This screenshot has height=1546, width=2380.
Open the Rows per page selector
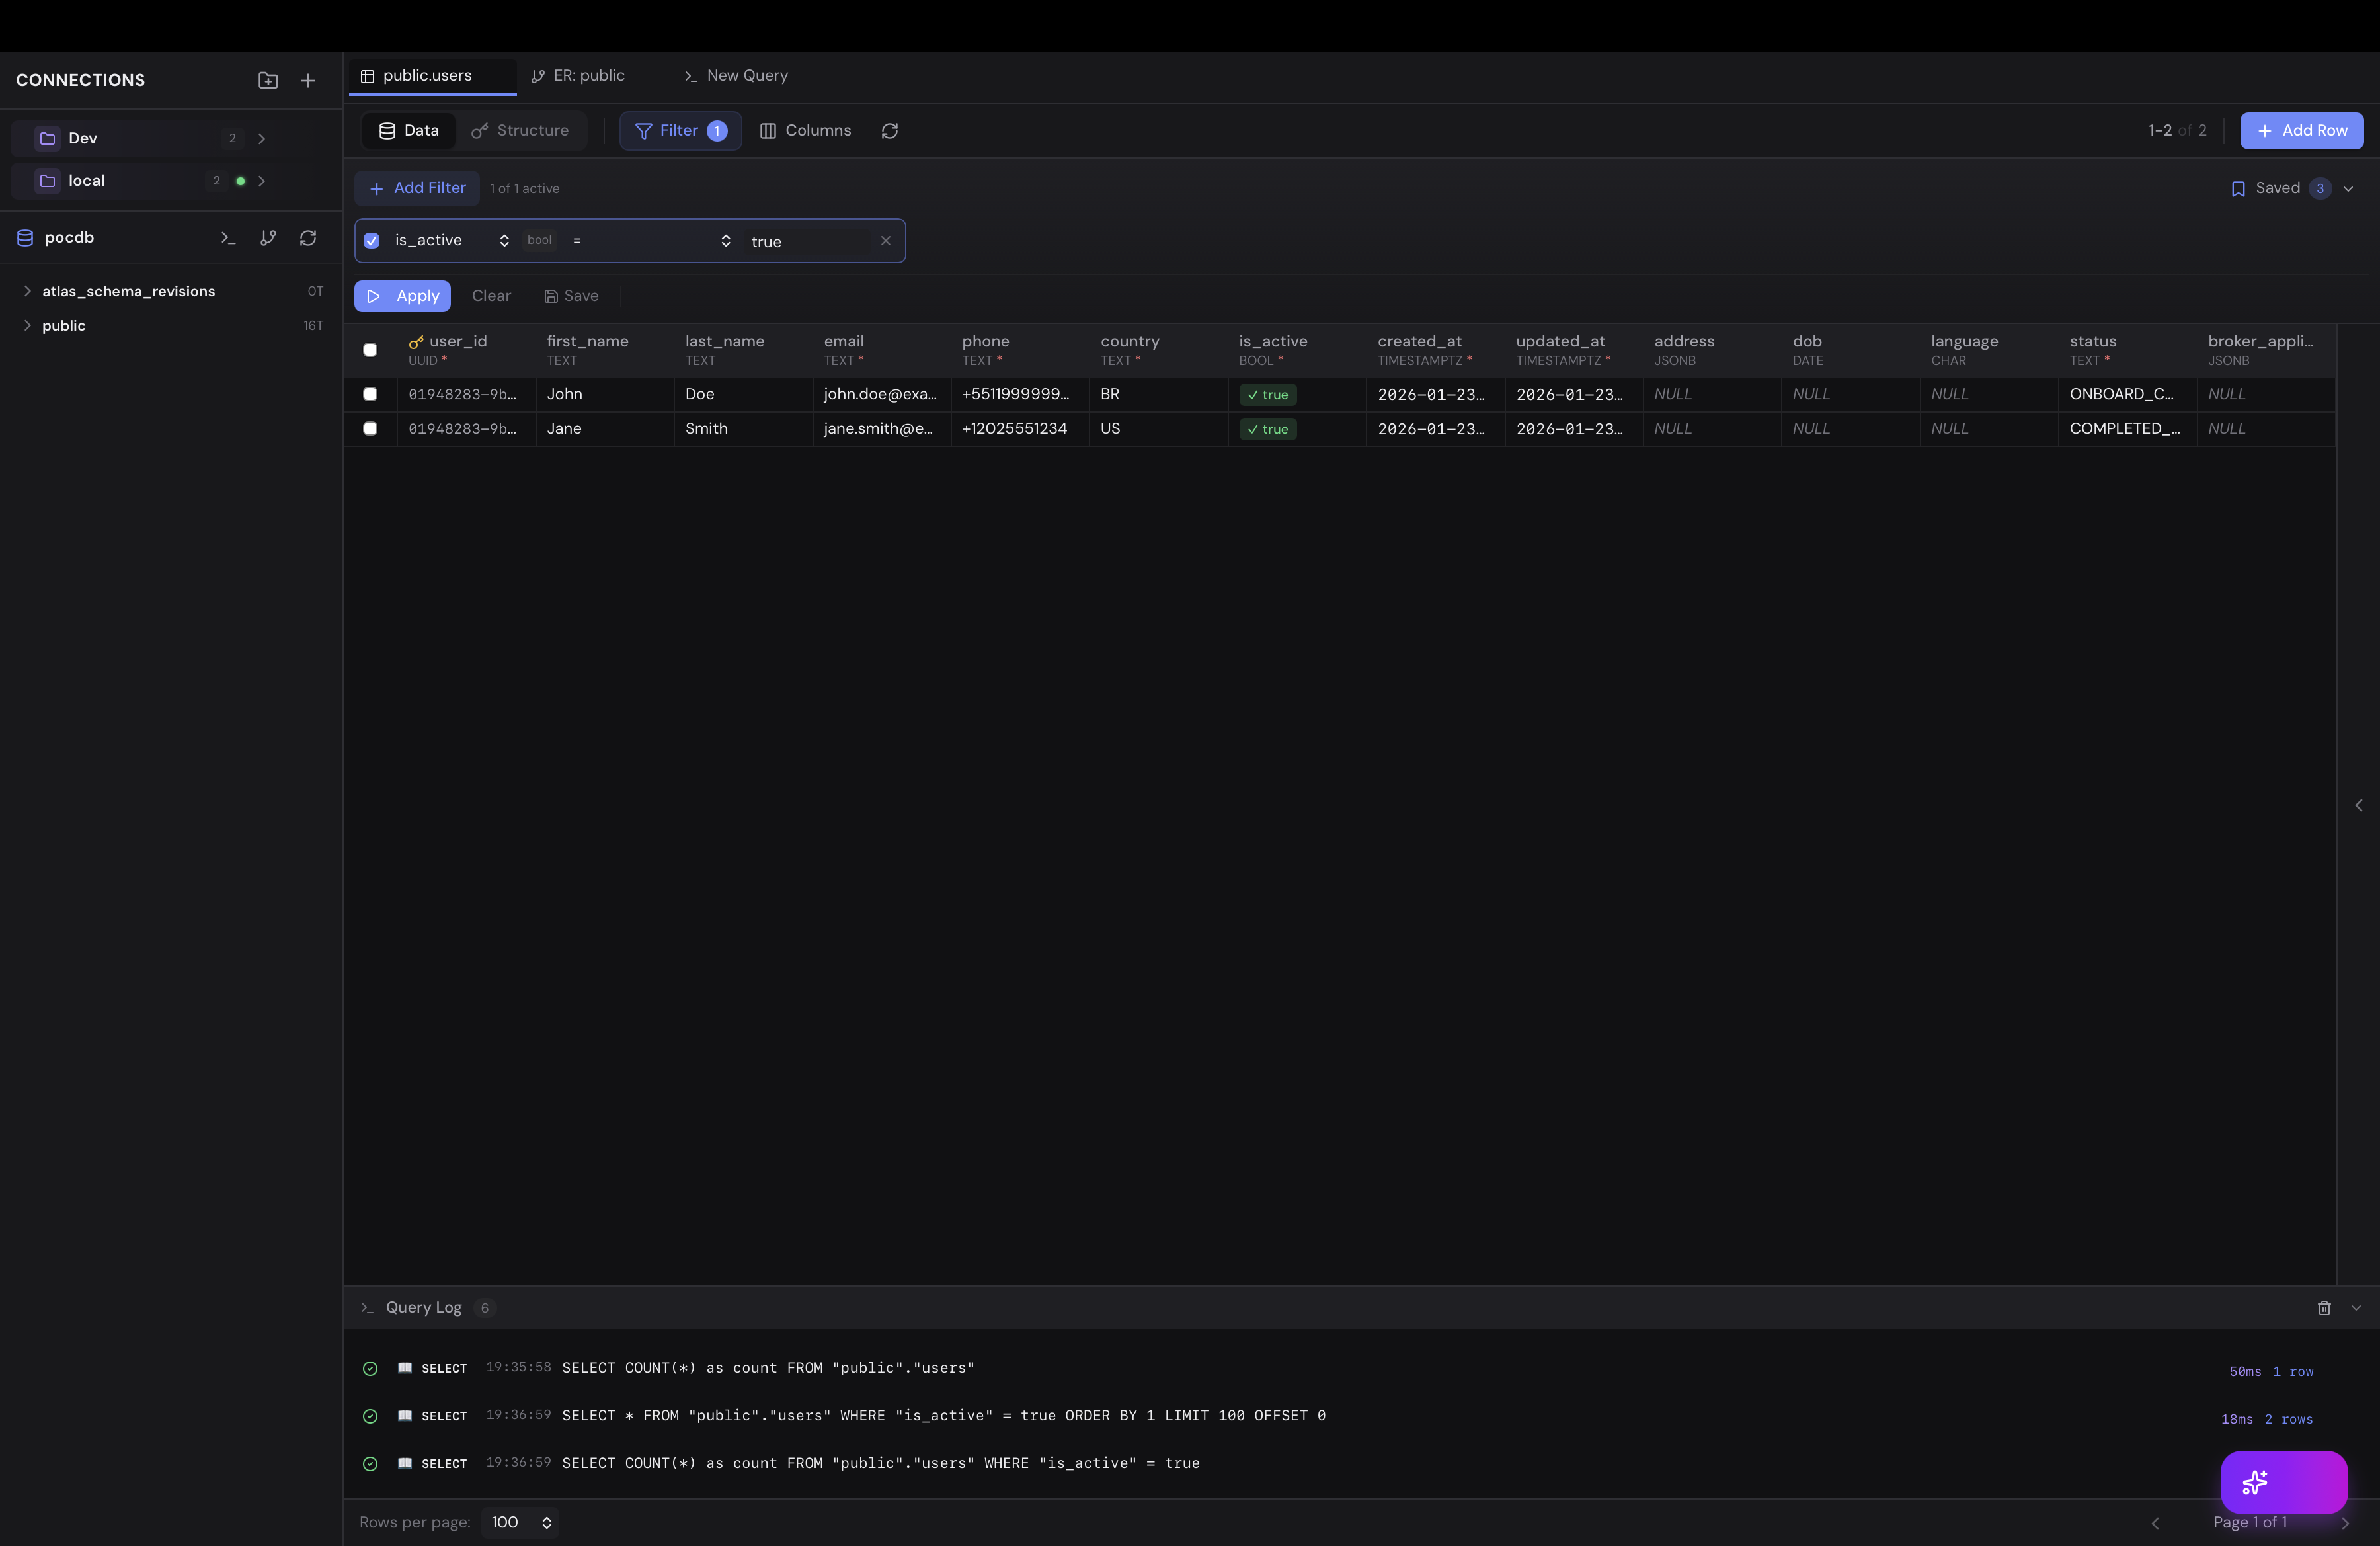(x=520, y=1522)
